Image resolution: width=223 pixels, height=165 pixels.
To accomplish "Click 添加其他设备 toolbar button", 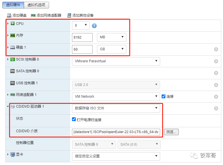I will coord(81,15).
